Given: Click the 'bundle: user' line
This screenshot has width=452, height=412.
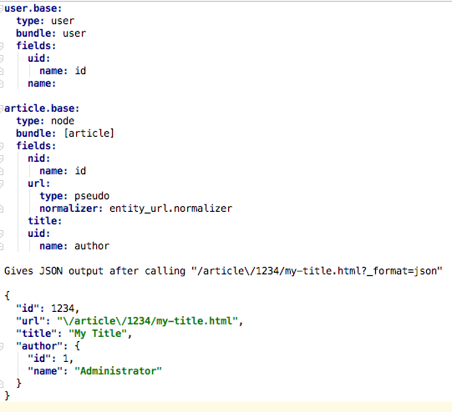Looking at the screenshot, I should [x=51, y=33].
